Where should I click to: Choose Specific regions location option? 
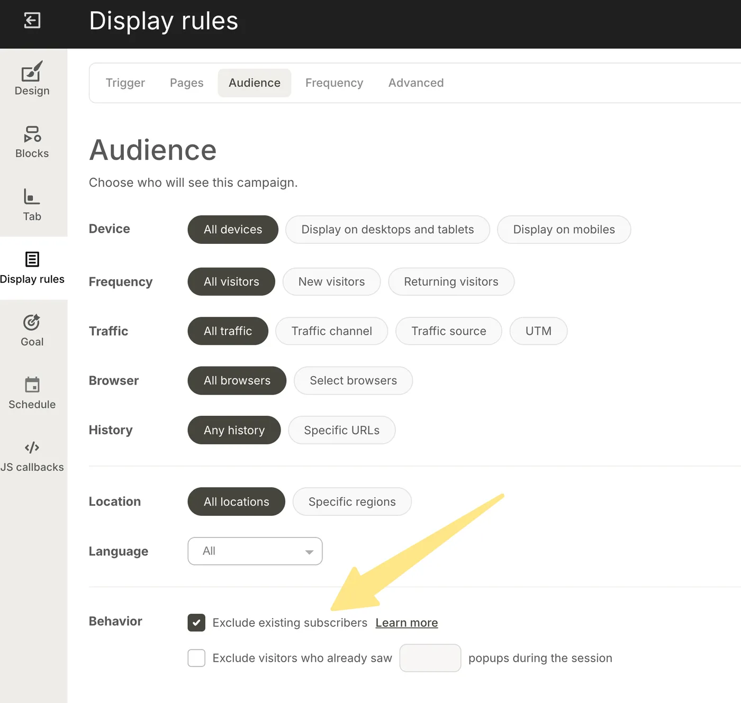(x=352, y=501)
